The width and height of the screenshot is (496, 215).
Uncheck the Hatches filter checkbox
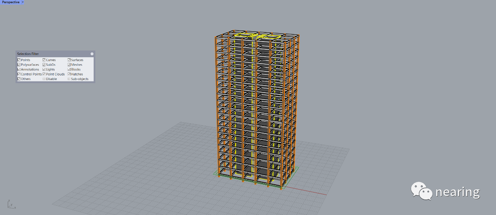coord(69,74)
